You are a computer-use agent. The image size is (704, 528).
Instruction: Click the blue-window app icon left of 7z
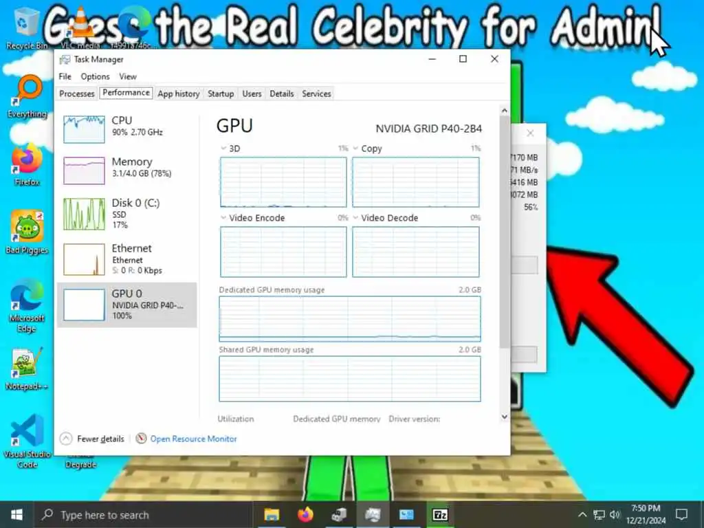[x=406, y=514]
